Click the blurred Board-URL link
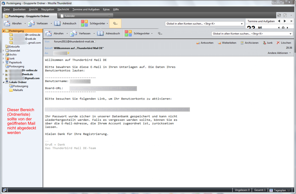The width and height of the screenshot is (296, 194). coord(103,88)
